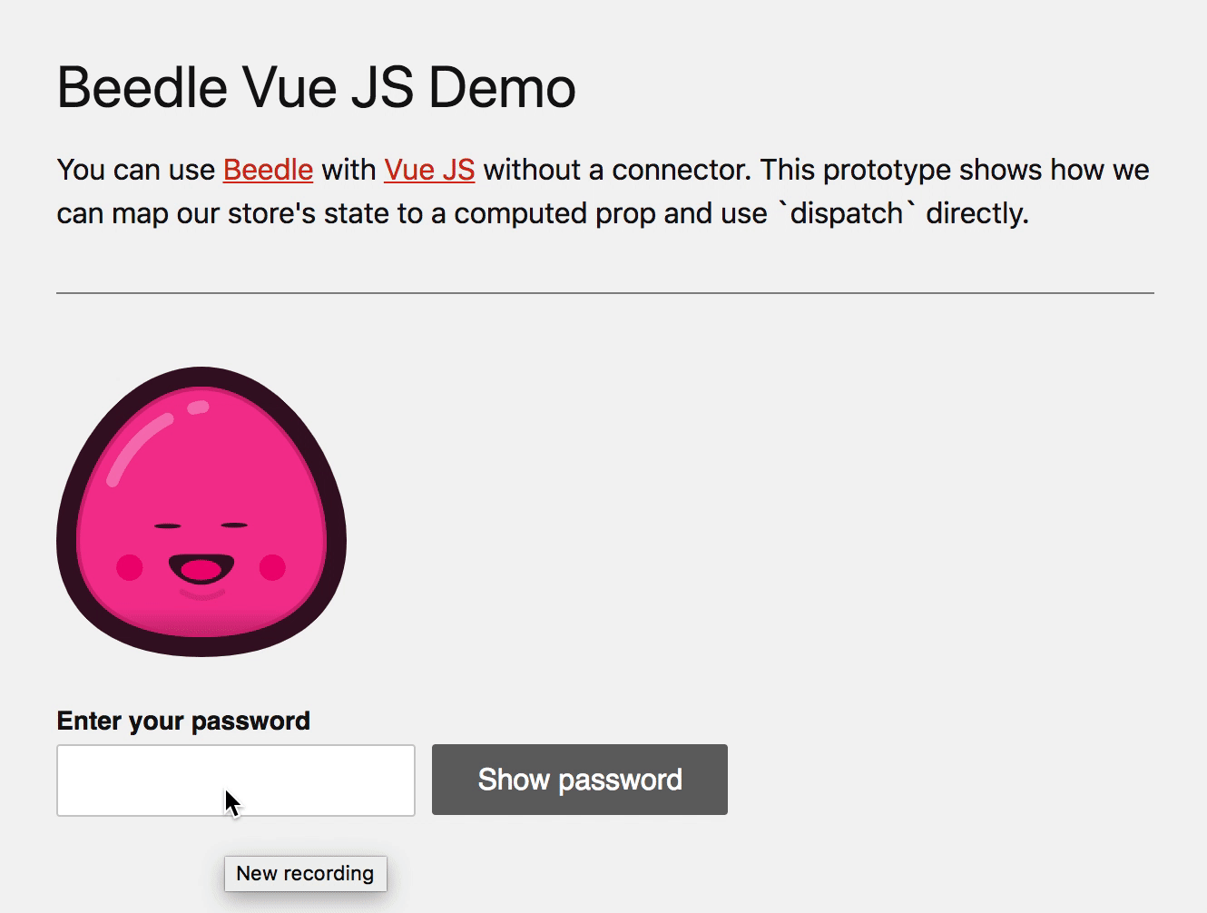Click the mascot's left rosy cheek

coord(130,567)
